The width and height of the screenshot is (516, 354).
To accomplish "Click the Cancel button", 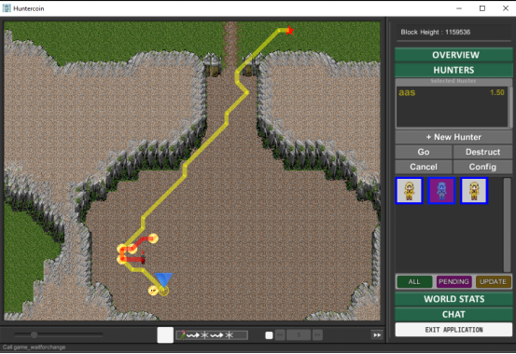I will point(424,167).
